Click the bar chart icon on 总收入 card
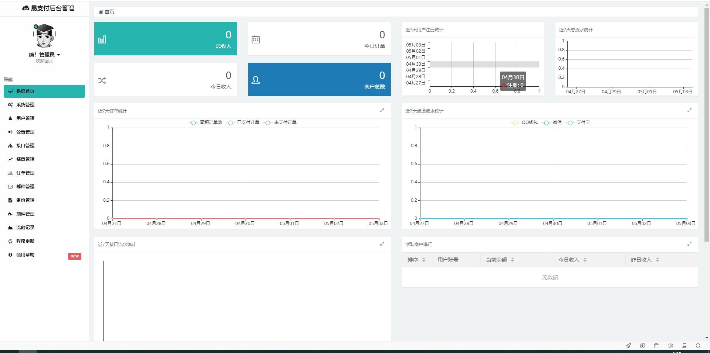The image size is (710, 353). [x=102, y=39]
